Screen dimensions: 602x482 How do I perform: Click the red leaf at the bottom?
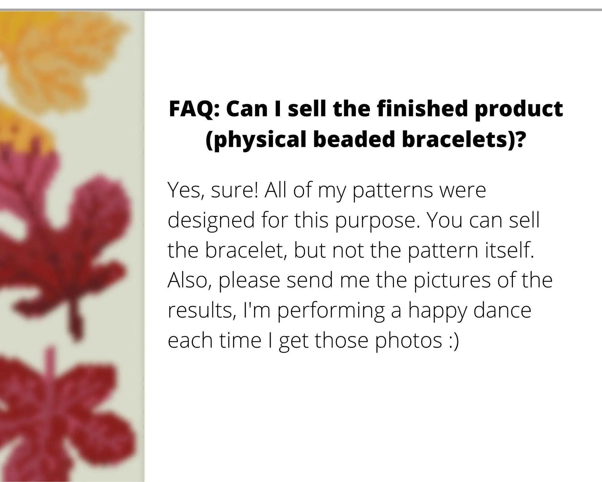(62, 413)
